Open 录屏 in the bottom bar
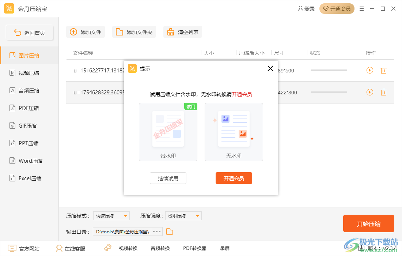The width and height of the screenshot is (402, 256). (x=225, y=248)
